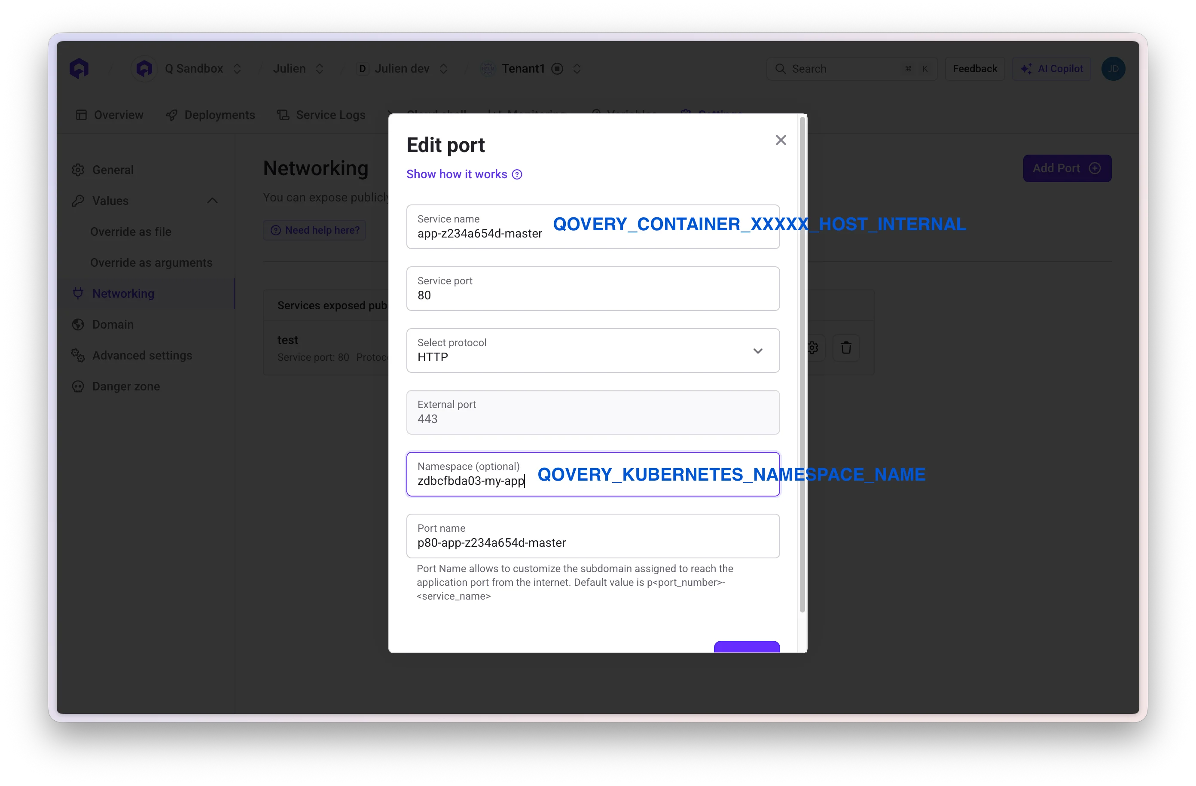1196x786 pixels.
Task: Click the Q Sandbox organization logo icon
Action: [x=144, y=68]
